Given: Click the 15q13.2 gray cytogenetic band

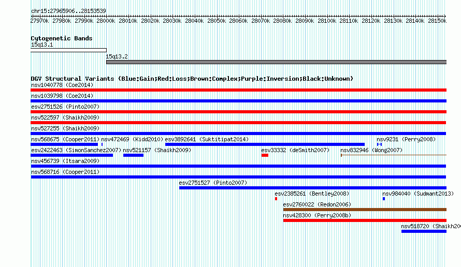Looking at the screenshot, I should (x=277, y=62).
